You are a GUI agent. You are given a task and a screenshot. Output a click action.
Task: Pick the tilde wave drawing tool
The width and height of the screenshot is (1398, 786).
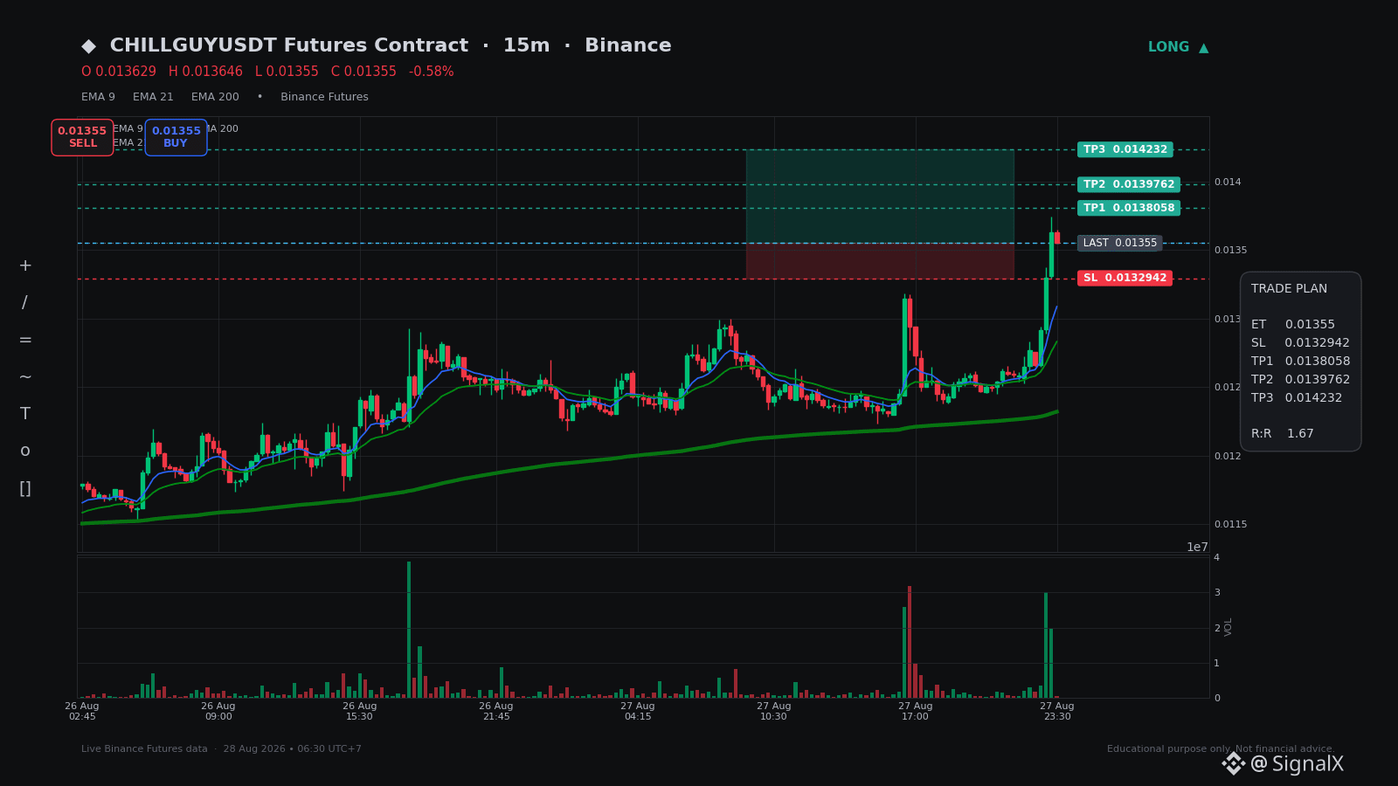coord(25,377)
